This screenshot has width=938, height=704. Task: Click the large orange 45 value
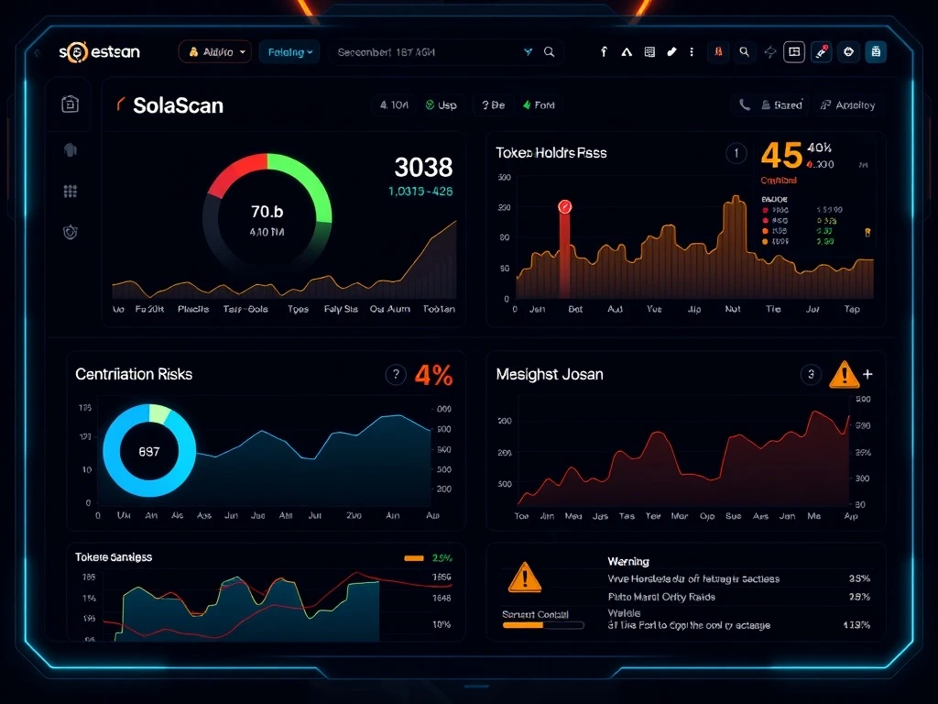pos(781,156)
